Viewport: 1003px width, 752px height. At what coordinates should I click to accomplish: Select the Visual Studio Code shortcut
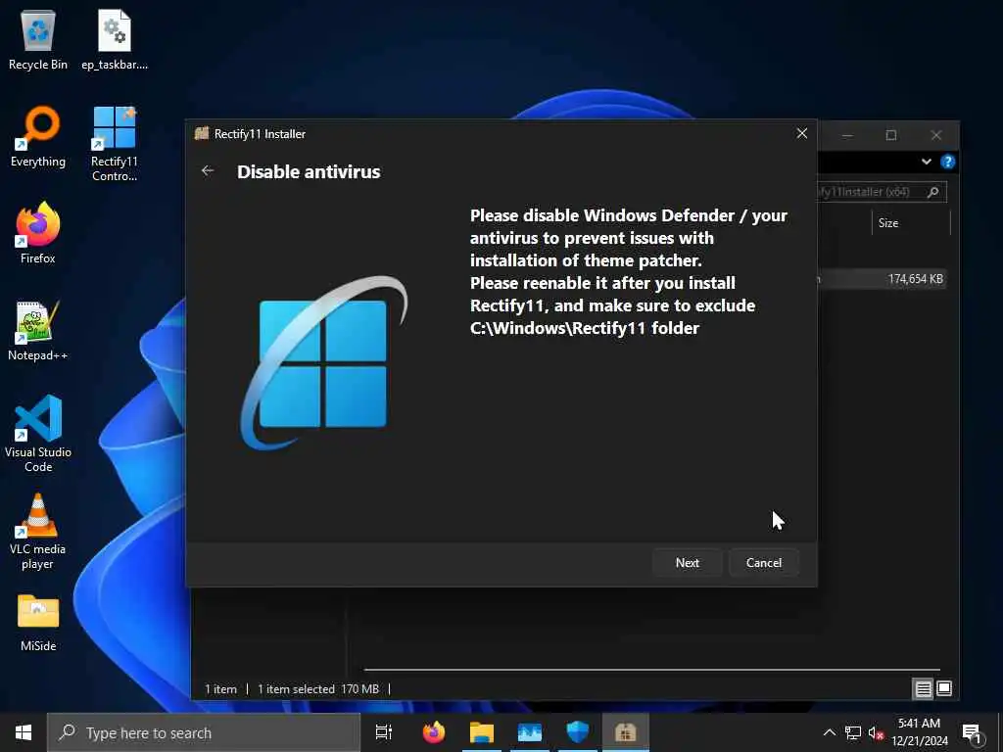coord(38,434)
